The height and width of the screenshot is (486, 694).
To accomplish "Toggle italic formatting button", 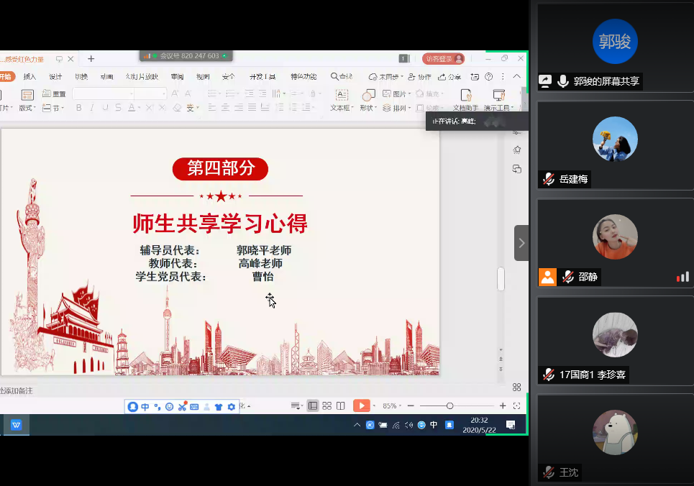I will pyautogui.click(x=92, y=108).
